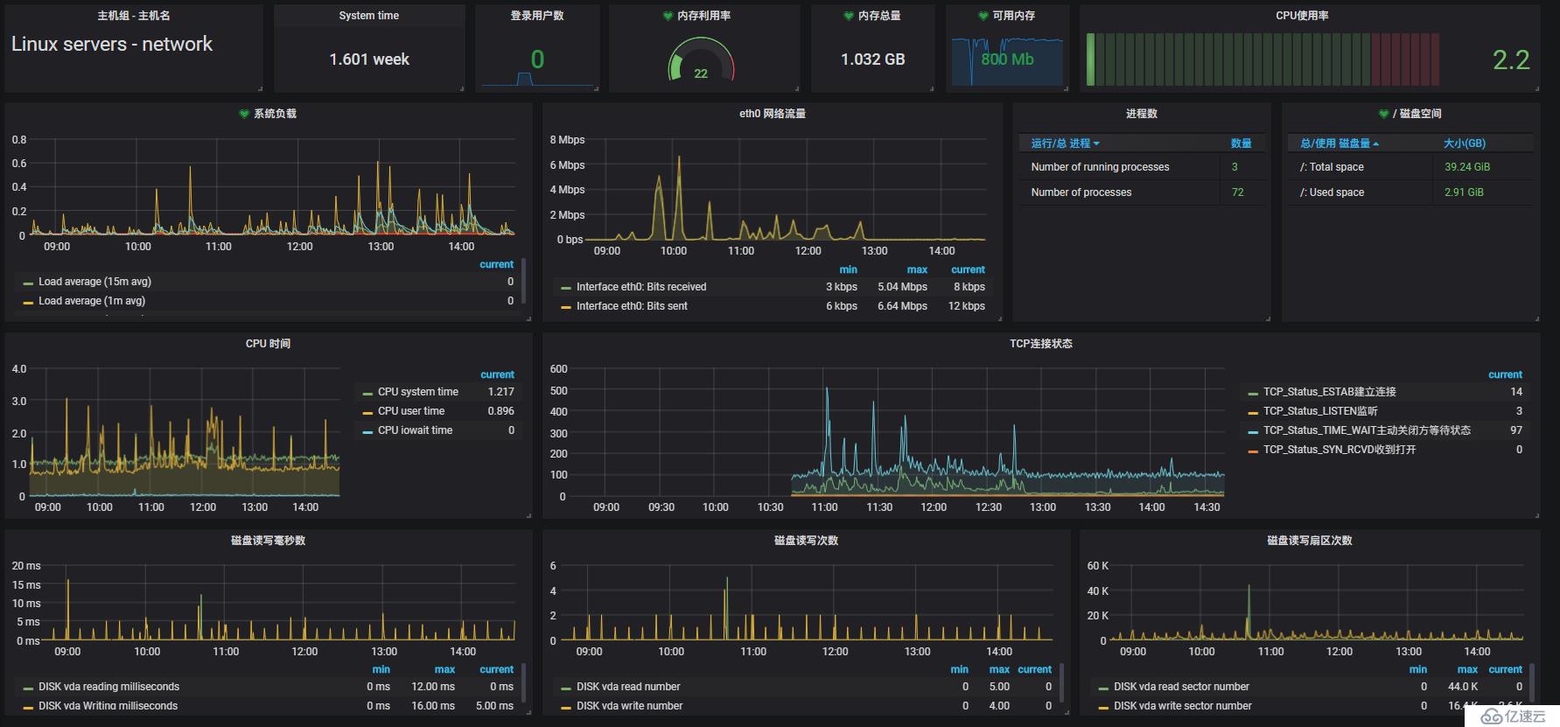Image resolution: width=1560 pixels, height=727 pixels.
Task: Click the corner resize handle of System time panel
Action: coord(461,88)
